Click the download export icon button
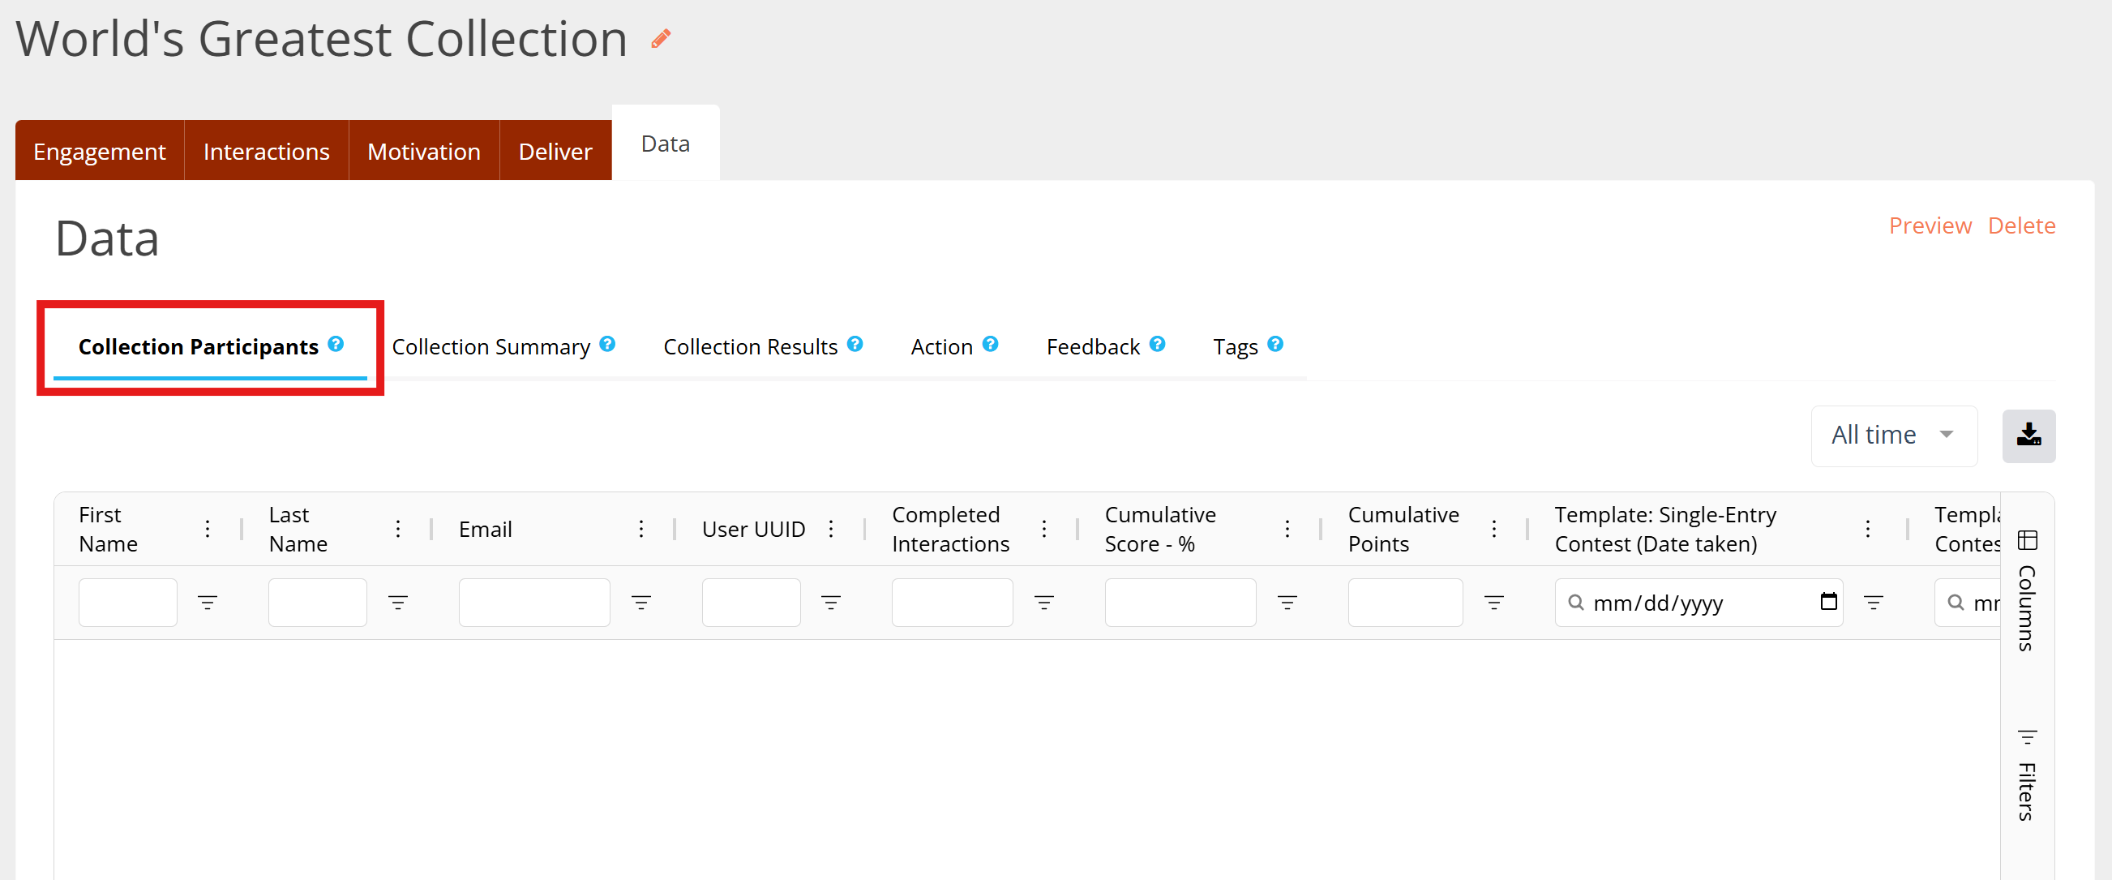The height and width of the screenshot is (880, 2112). tap(2028, 436)
